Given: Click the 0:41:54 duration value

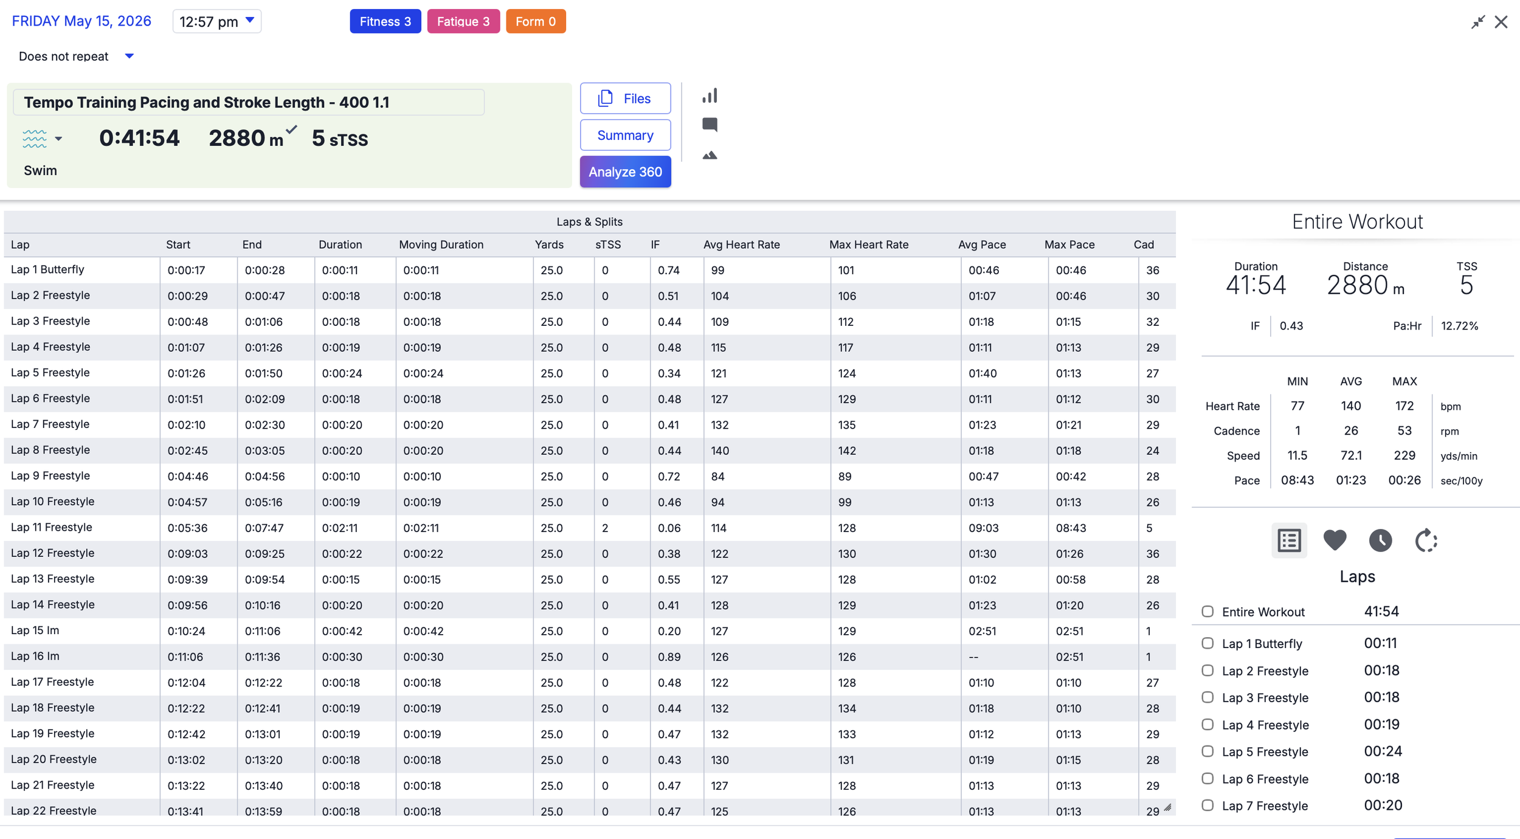Looking at the screenshot, I should click(x=139, y=138).
